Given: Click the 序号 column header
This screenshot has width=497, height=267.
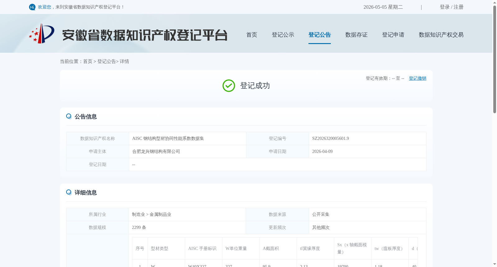Looking at the screenshot, I should pos(140,248).
